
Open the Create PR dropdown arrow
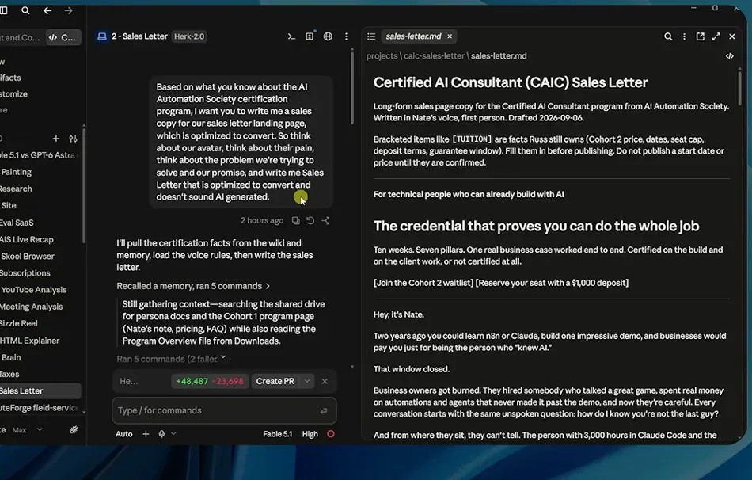pos(307,381)
